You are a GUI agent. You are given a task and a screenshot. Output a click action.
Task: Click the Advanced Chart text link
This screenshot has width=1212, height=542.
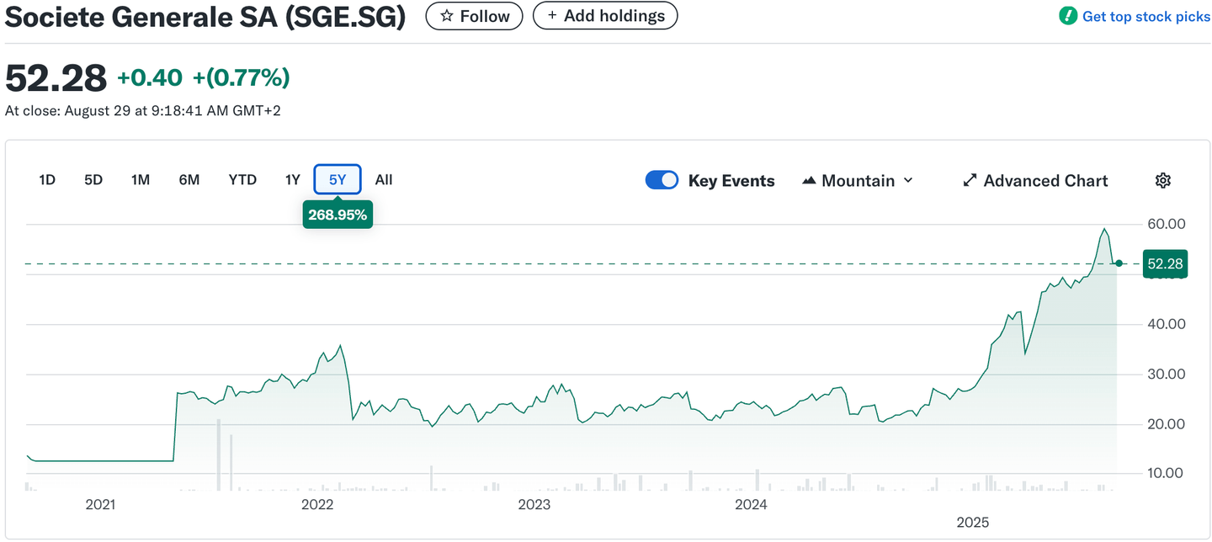1045,180
